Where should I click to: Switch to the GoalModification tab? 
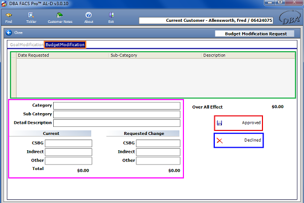click(x=26, y=45)
